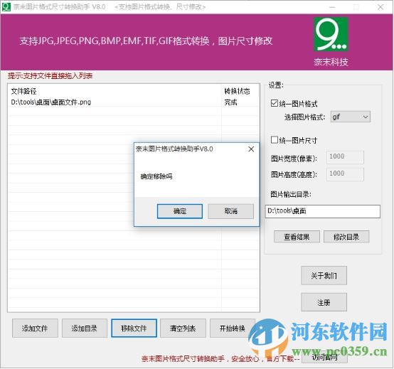
Task: Click the 修改目录 button
Action: [x=346, y=237]
